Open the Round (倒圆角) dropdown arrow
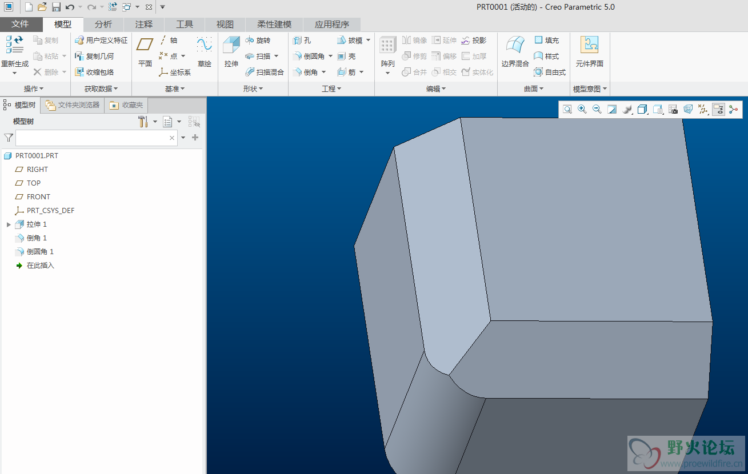748x474 pixels. pyautogui.click(x=330, y=57)
